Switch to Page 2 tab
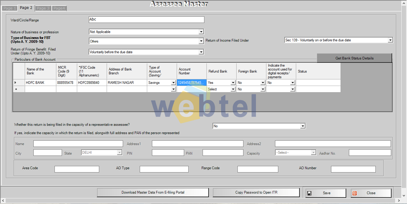The width and height of the screenshot is (407, 204). 26,8
